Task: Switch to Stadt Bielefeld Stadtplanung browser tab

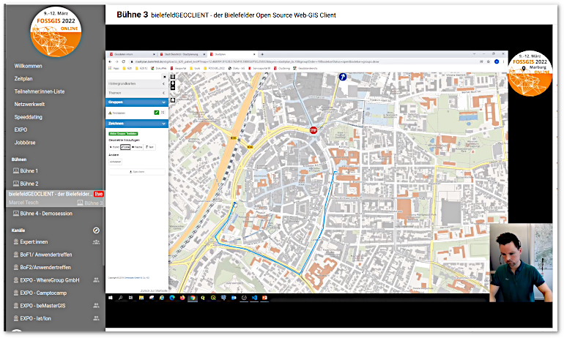Action: (182, 54)
